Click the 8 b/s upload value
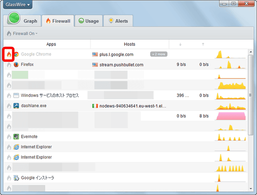Viewport: 257px width, 195px height. click(x=204, y=116)
